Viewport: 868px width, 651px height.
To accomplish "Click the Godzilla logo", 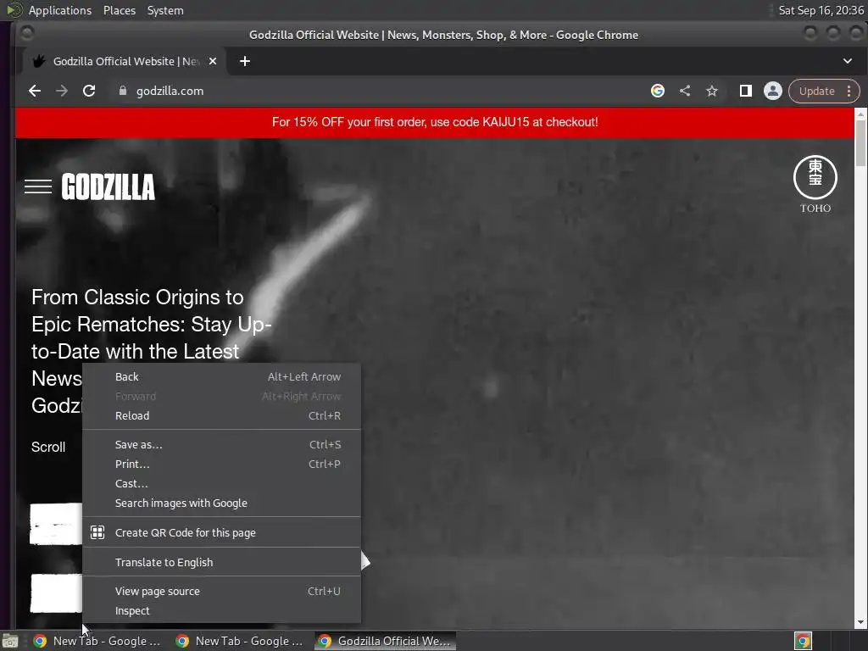I will 108,186.
